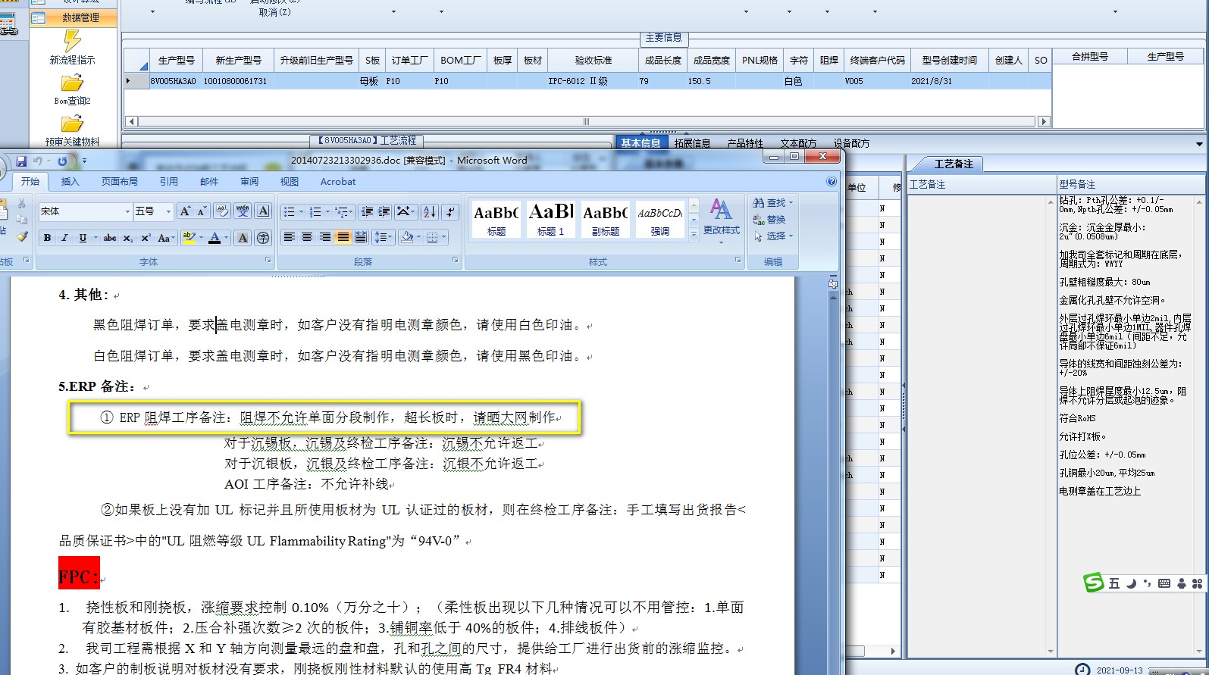Toggle superscript formatting

(146, 238)
